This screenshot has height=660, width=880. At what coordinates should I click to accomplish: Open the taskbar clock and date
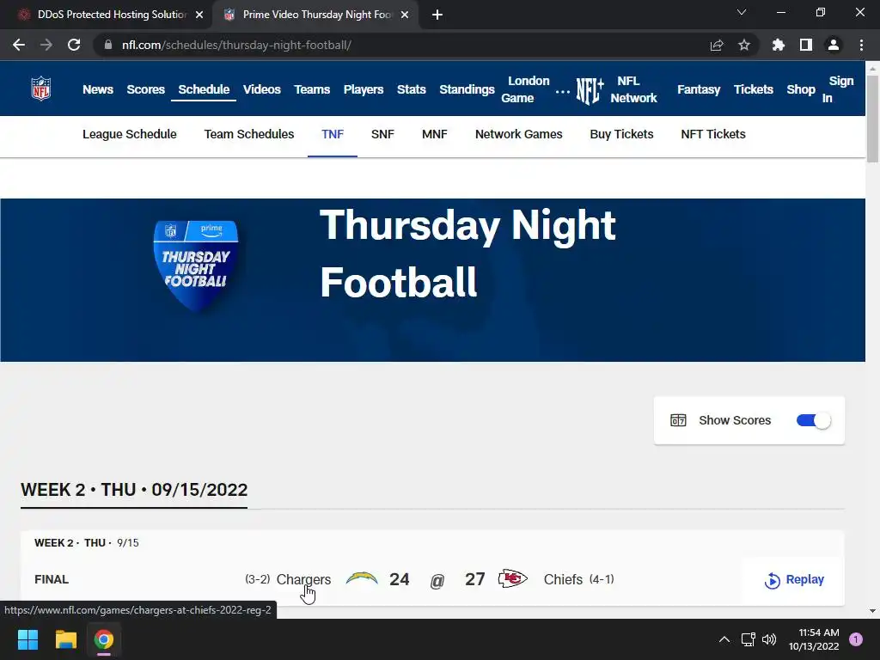pos(814,639)
